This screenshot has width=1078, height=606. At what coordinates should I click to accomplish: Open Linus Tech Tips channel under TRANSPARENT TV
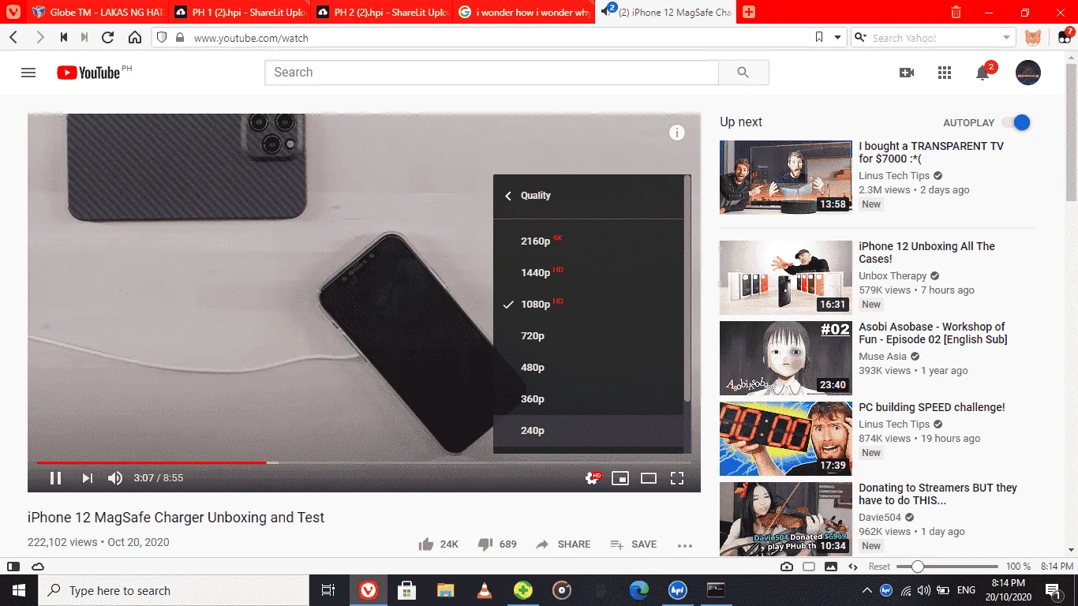[894, 176]
